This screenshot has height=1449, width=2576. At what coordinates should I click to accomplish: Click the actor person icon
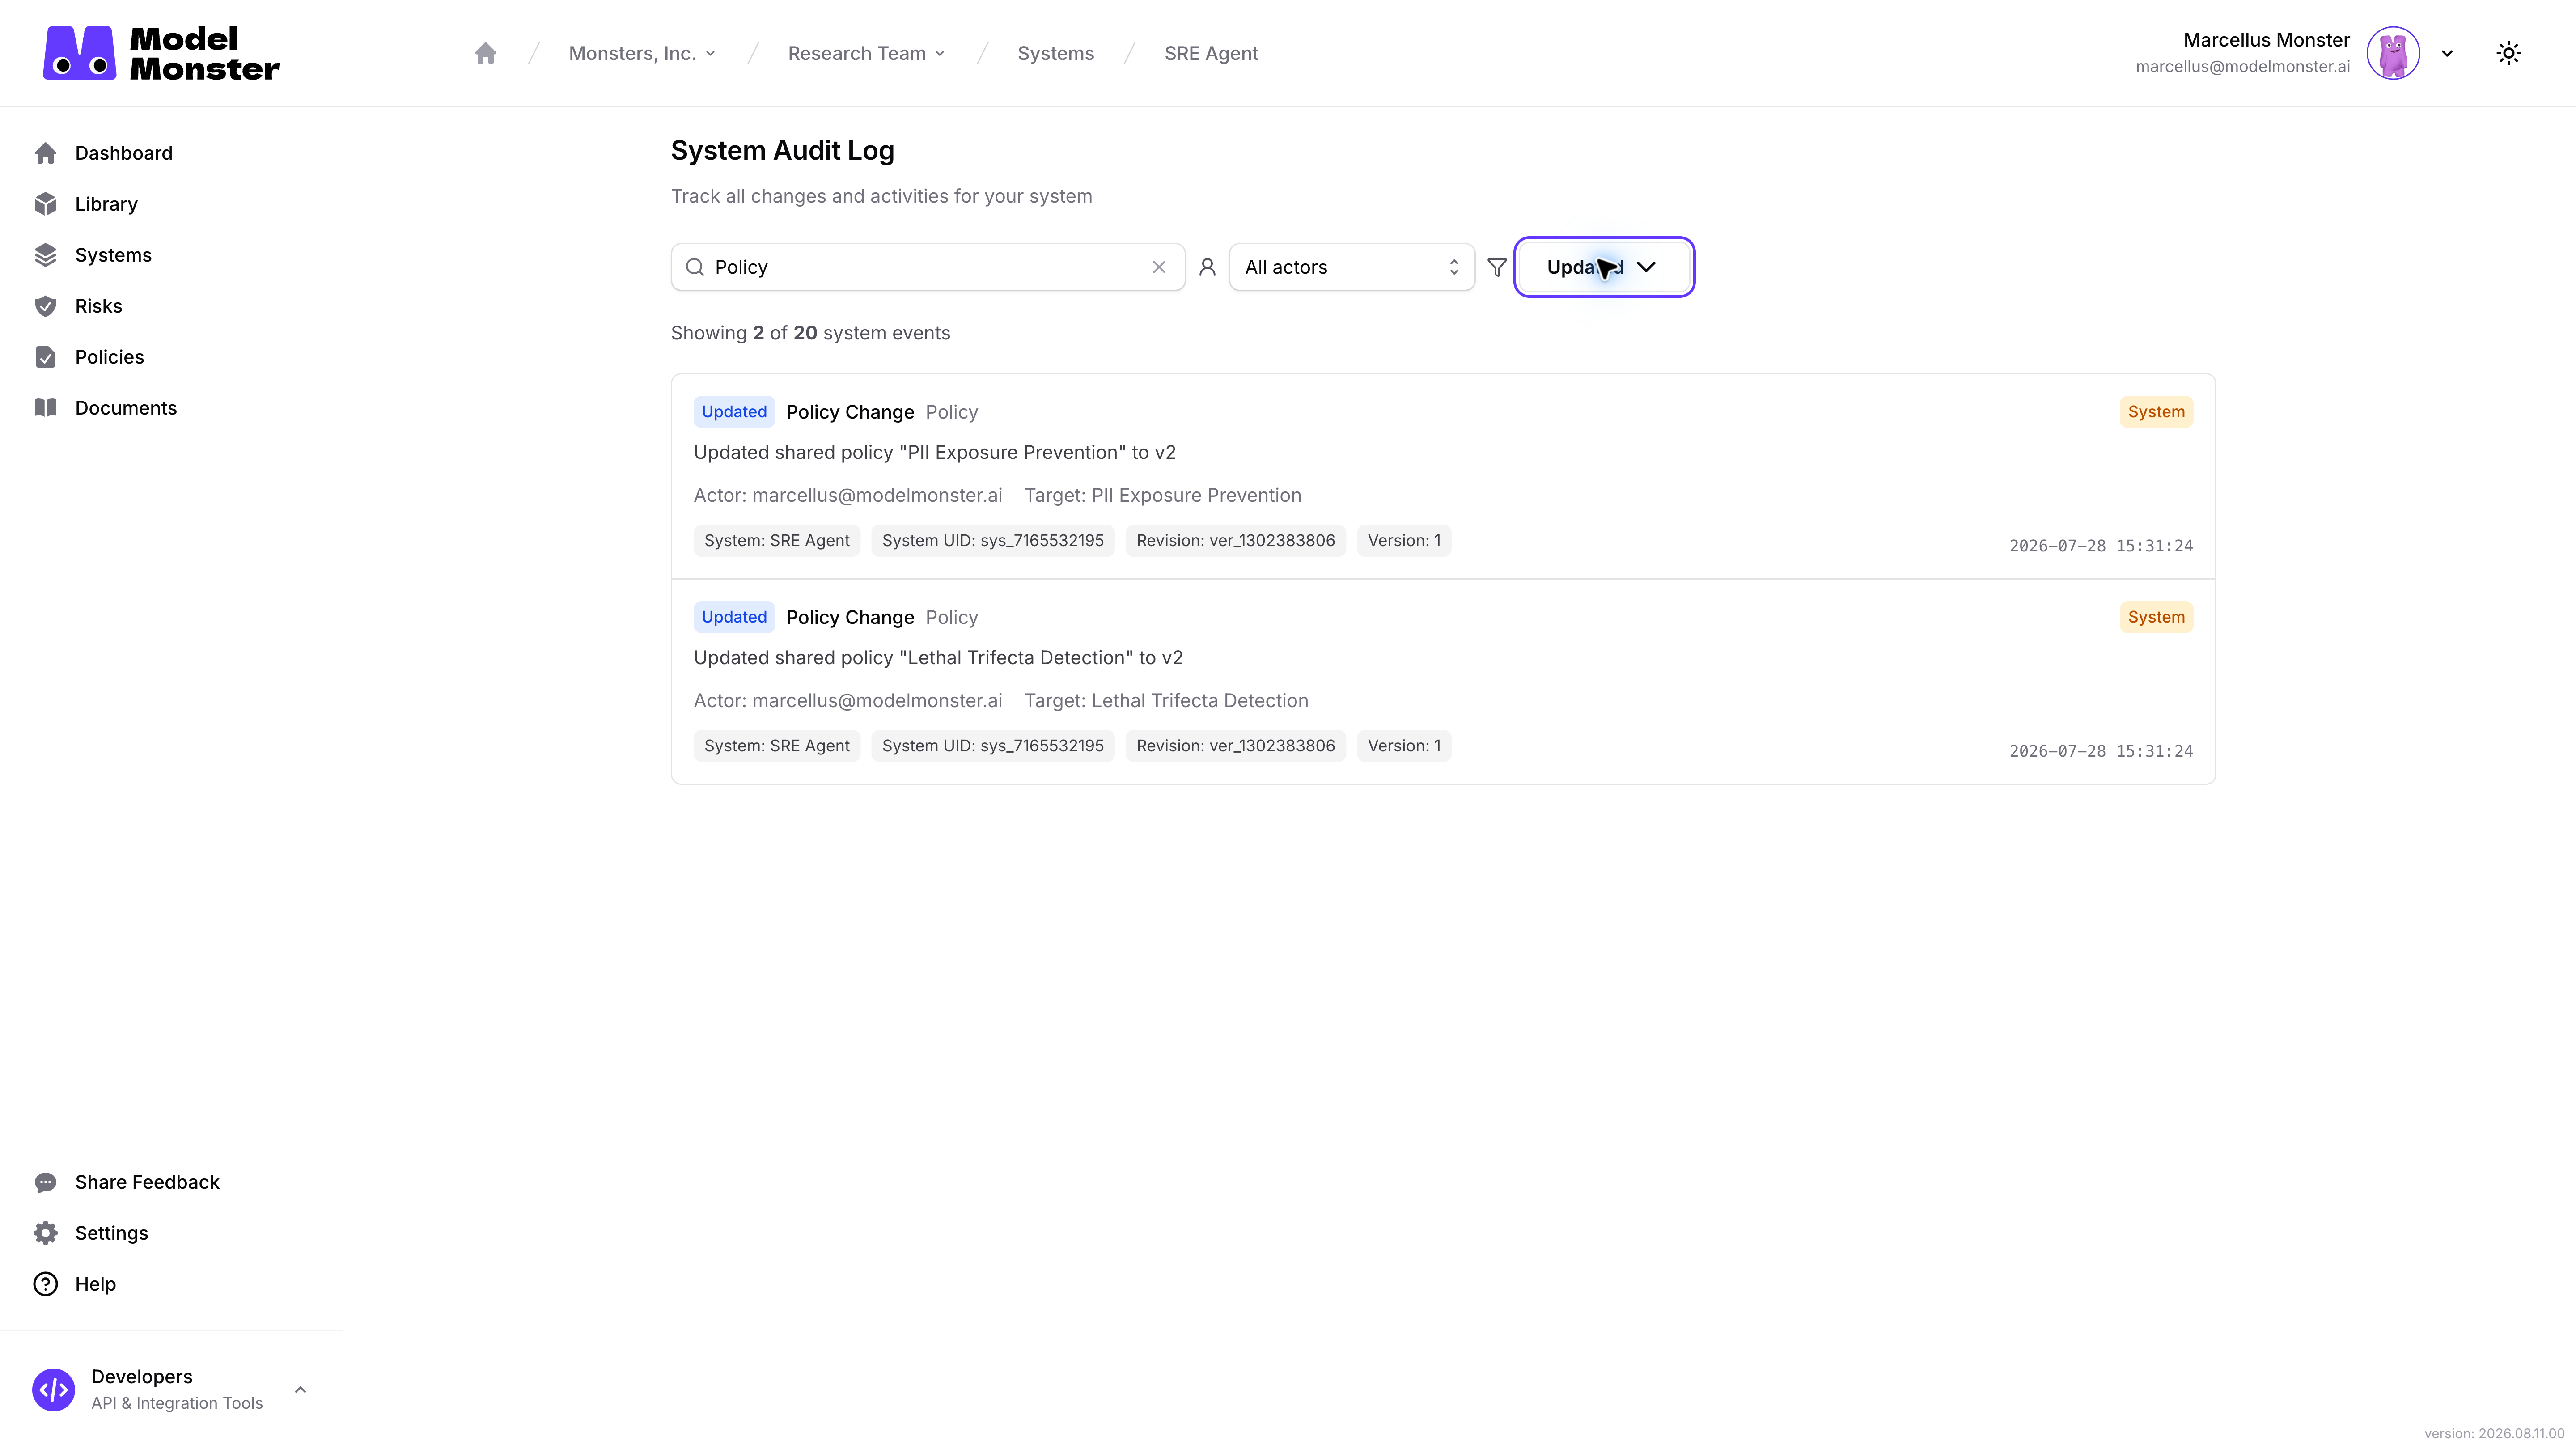pyautogui.click(x=1207, y=267)
